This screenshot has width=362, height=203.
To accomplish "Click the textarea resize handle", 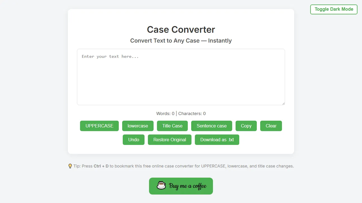I will (x=284, y=103).
